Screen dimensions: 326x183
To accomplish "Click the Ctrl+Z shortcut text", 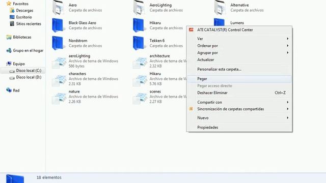I will 280,93.
